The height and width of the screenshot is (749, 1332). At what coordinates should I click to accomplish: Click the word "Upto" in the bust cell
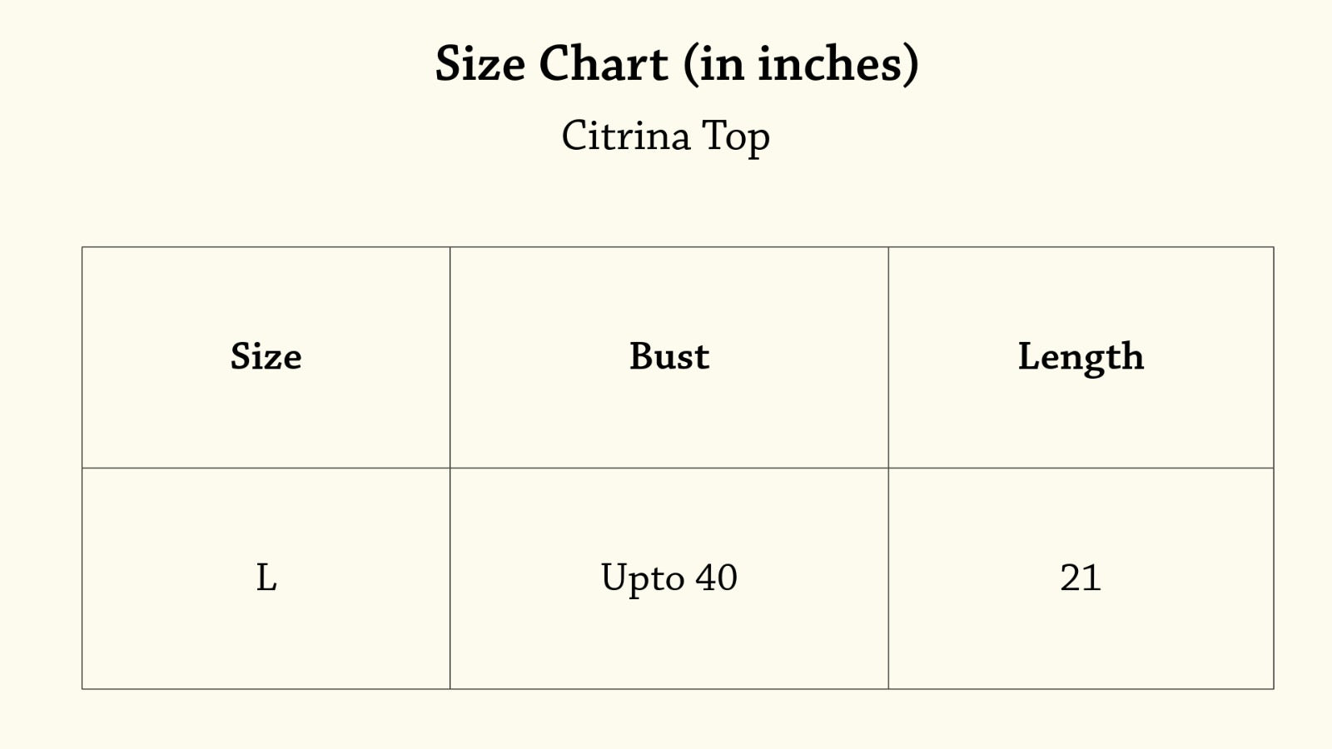[x=643, y=579]
